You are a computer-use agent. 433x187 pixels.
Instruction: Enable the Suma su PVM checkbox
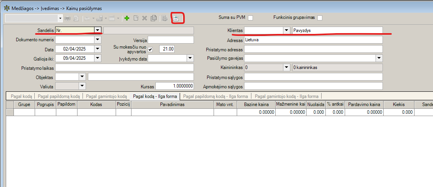pyautogui.click(x=251, y=18)
